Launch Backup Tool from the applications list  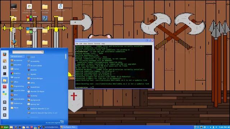click(33, 104)
